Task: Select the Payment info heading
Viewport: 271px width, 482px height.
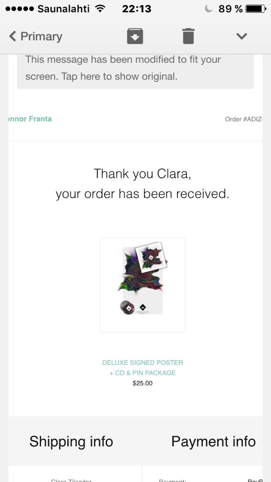Action: coord(213,442)
